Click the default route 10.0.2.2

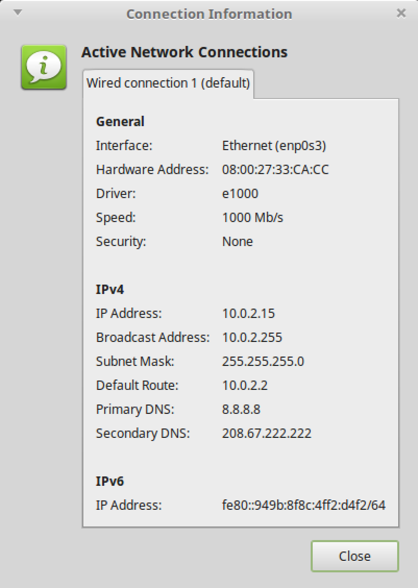pos(244,385)
